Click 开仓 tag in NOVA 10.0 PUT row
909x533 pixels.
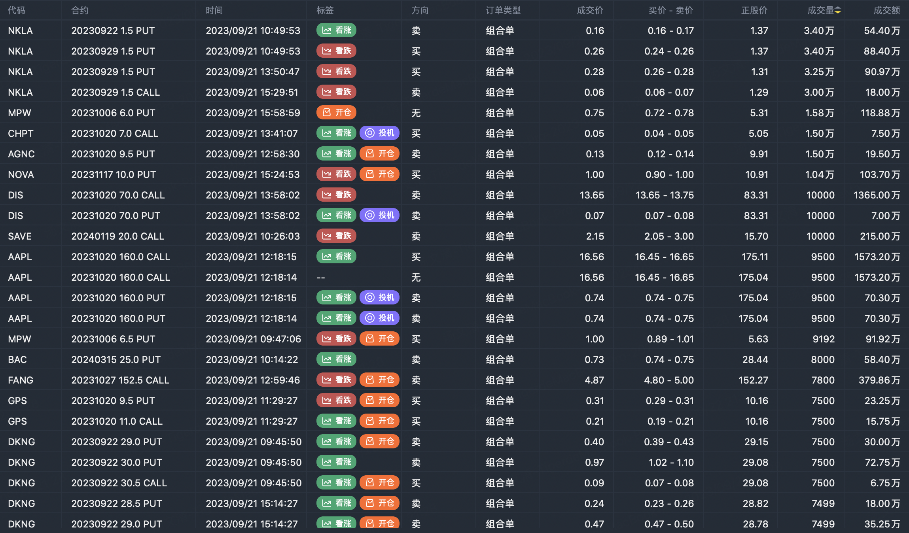pos(379,174)
